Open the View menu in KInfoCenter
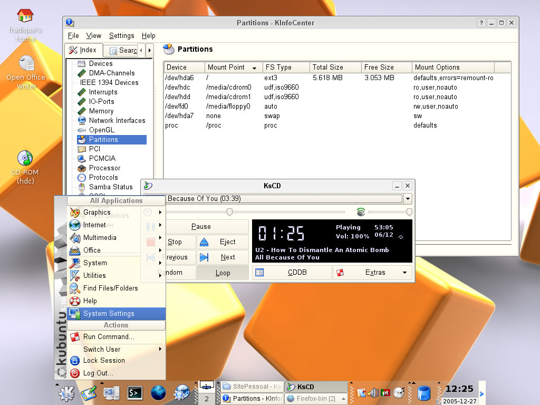The image size is (540, 405). coord(93,36)
